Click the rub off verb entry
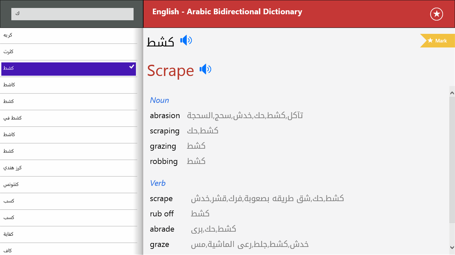 (x=162, y=214)
